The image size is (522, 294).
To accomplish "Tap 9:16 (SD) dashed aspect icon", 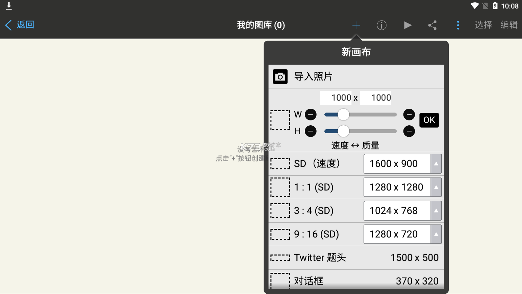I will pyautogui.click(x=280, y=234).
